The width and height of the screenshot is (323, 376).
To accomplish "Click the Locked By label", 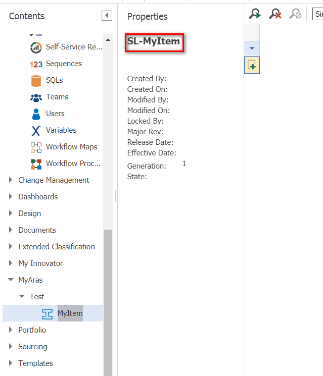I will click(x=145, y=121).
